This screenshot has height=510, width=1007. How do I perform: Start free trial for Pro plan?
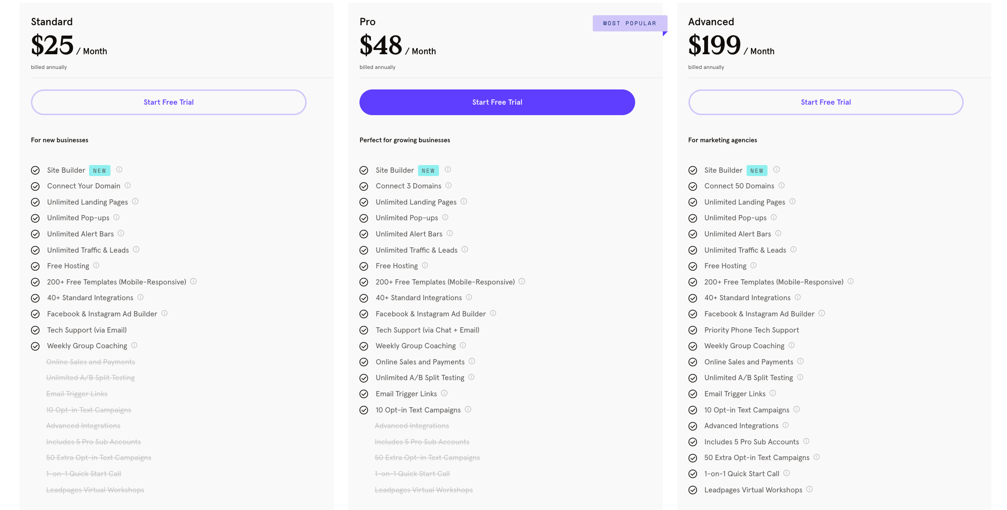pyautogui.click(x=497, y=102)
